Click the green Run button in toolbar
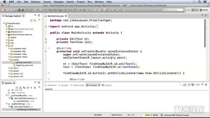This screenshot has height=118, width=210. tap(55, 10)
